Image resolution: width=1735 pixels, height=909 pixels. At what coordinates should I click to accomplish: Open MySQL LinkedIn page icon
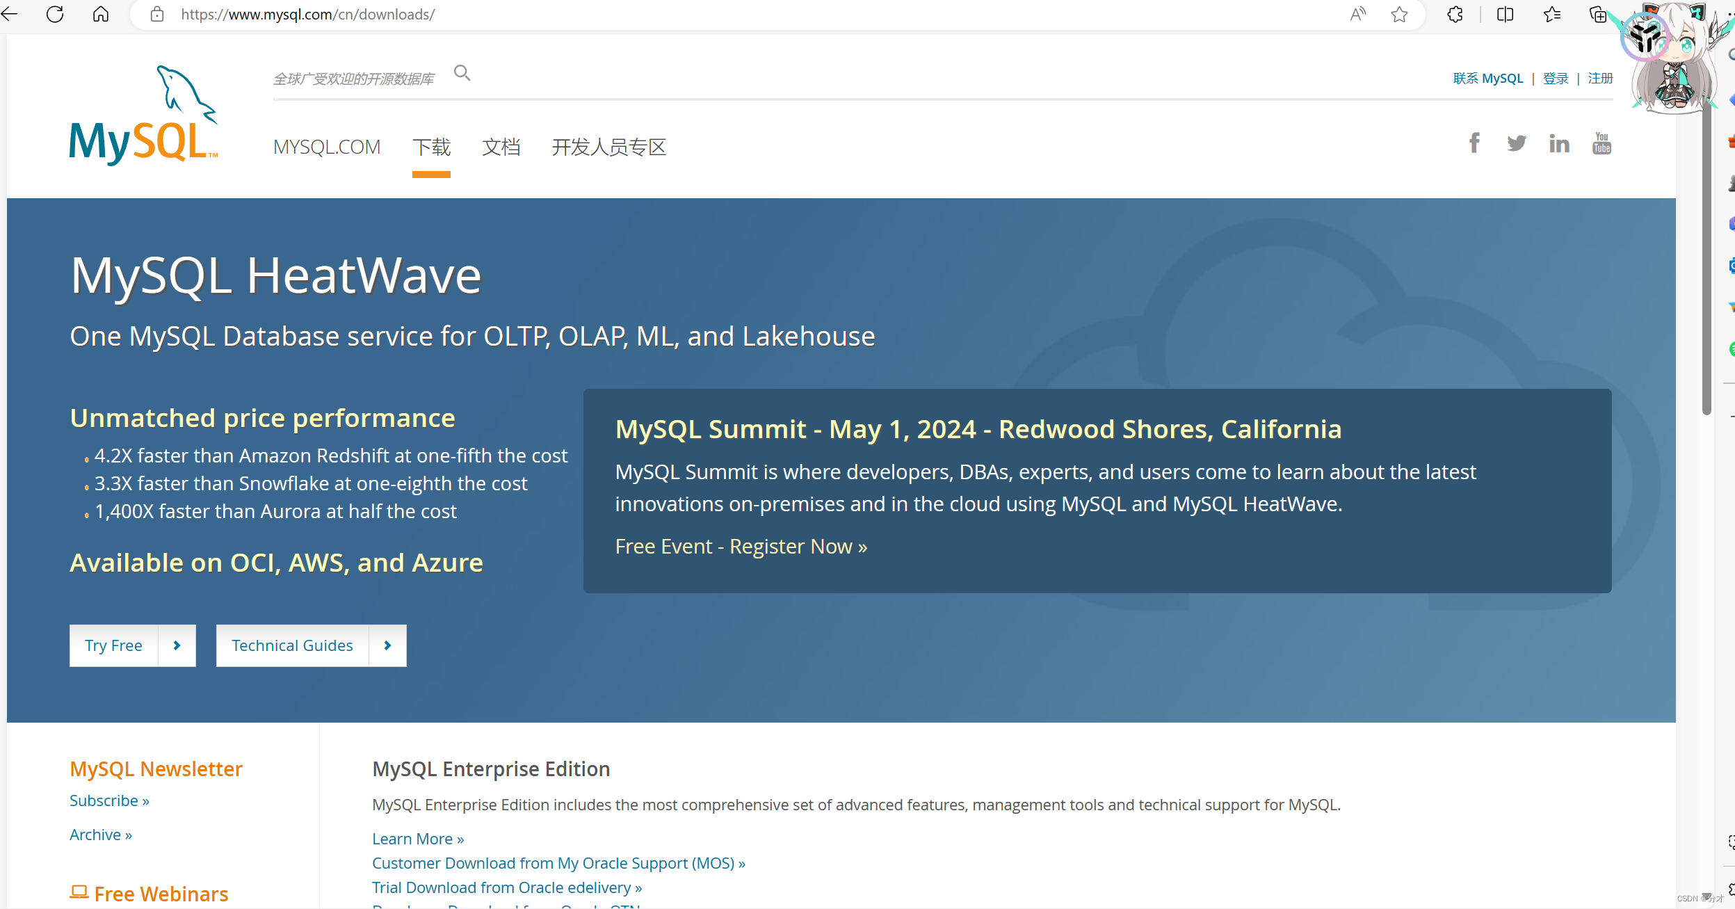[x=1559, y=143]
